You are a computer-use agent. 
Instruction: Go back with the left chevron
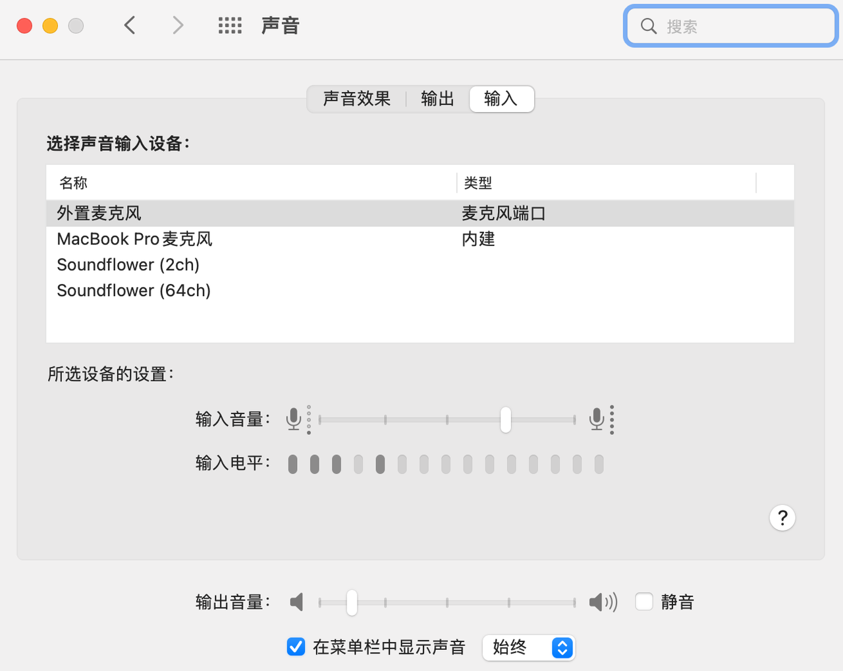[130, 26]
